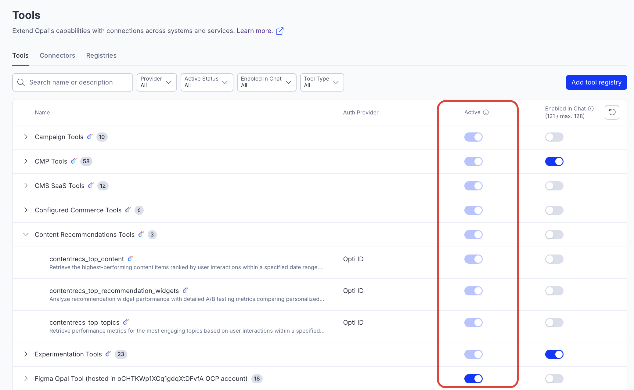Click info icon next to Enabled in Chat
This screenshot has height=390, width=634.
tap(591, 109)
